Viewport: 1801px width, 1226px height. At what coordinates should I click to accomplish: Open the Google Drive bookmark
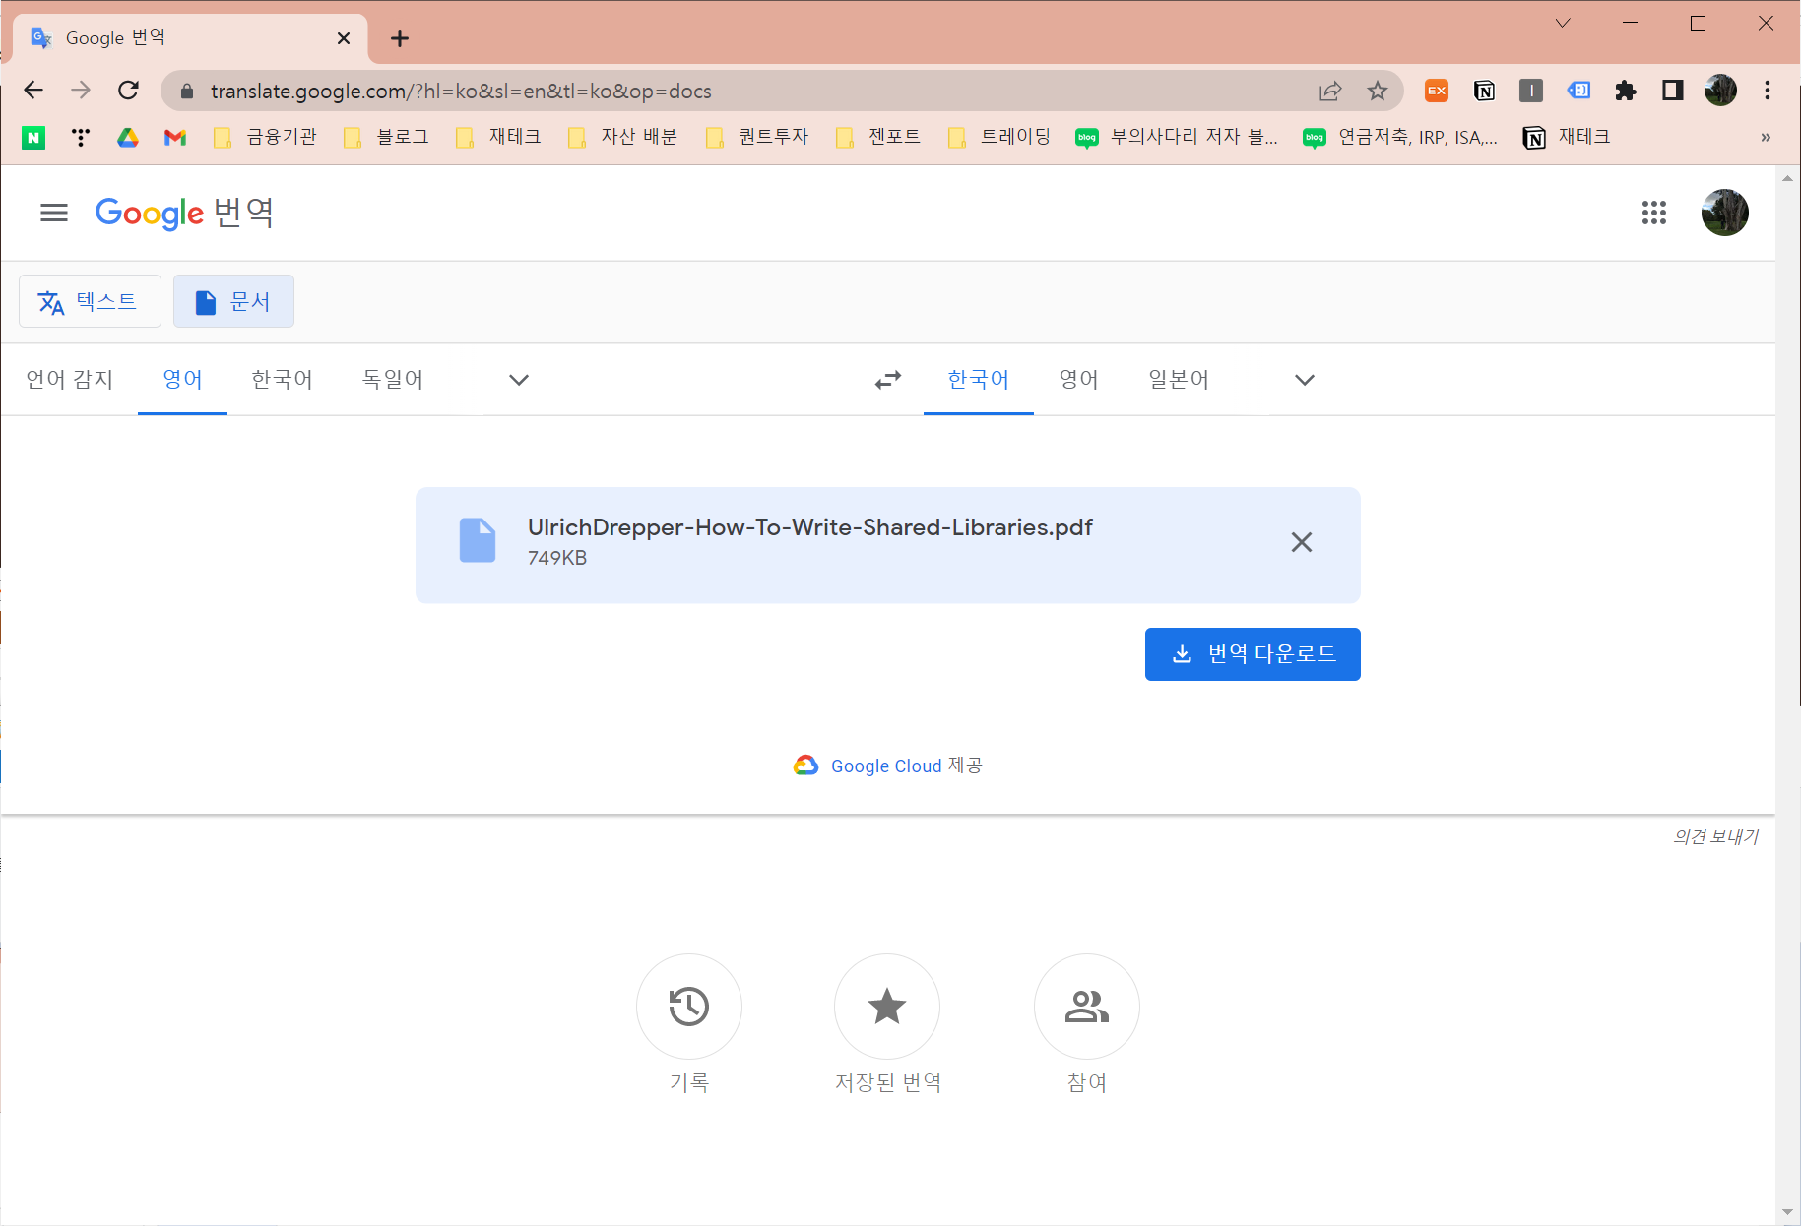[x=128, y=138]
